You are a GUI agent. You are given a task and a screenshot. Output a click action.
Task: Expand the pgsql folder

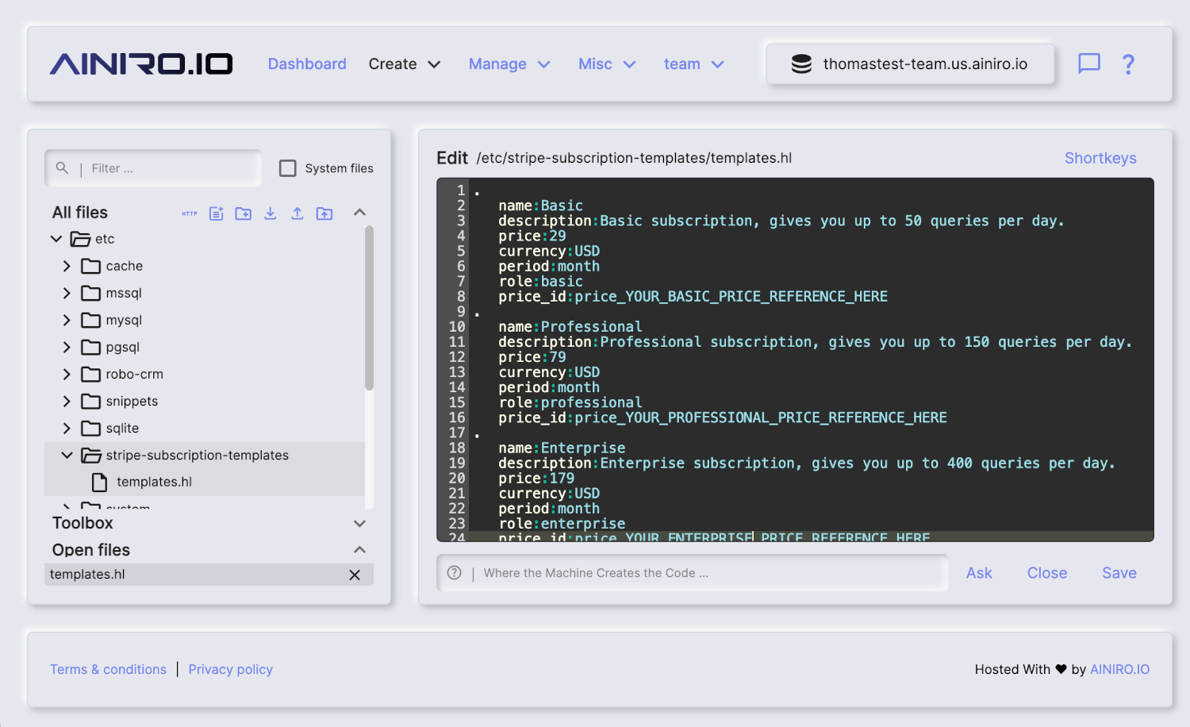(67, 347)
